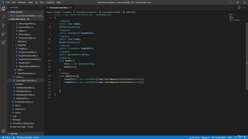Click '1 reference' CodeLens above Team1
The height and width of the screenshot is (139, 248).
(64, 21)
